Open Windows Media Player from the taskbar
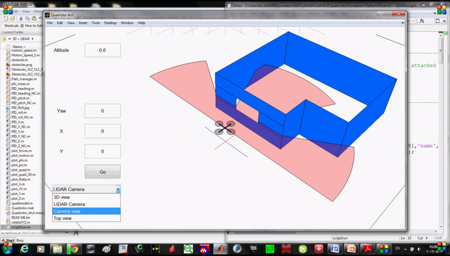This screenshot has width=450, height=256. tap(40, 249)
